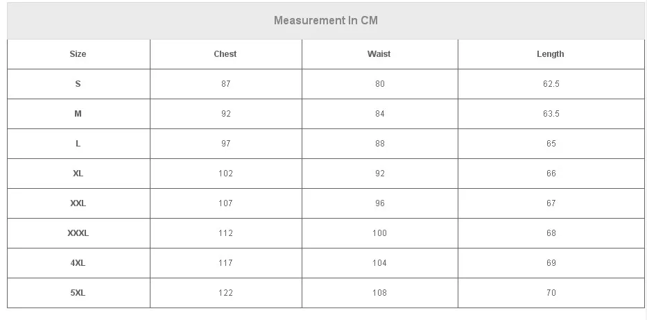Select the Size column header
The height and width of the screenshot is (320, 647).
click(78, 54)
